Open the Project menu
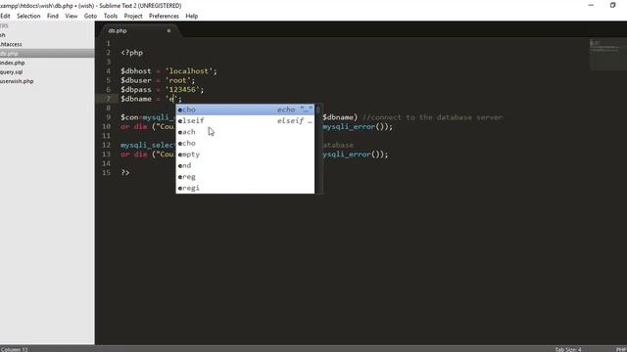Screen dimensions: 627x352 (x=133, y=16)
